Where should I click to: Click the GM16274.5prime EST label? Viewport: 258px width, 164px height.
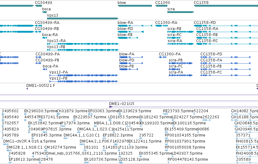click(x=60, y=147)
